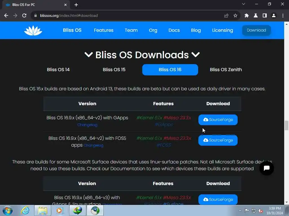
Task: Open the Windows Start orb
Action: tap(8, 210)
